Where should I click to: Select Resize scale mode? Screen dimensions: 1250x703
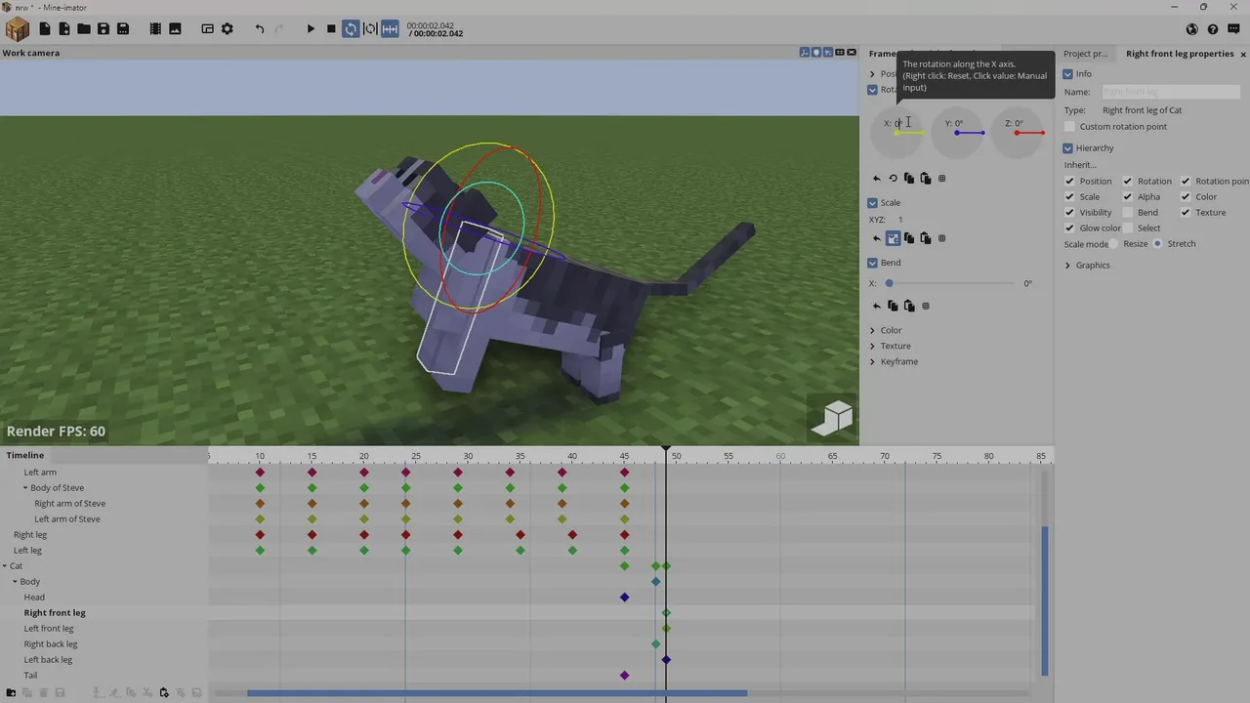coord(1114,244)
